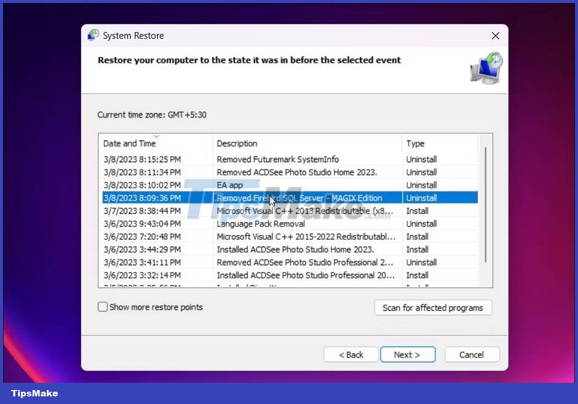
Task: Select "Installed ACDSee Photo Studio Home 2023" entry
Action: coord(273,249)
